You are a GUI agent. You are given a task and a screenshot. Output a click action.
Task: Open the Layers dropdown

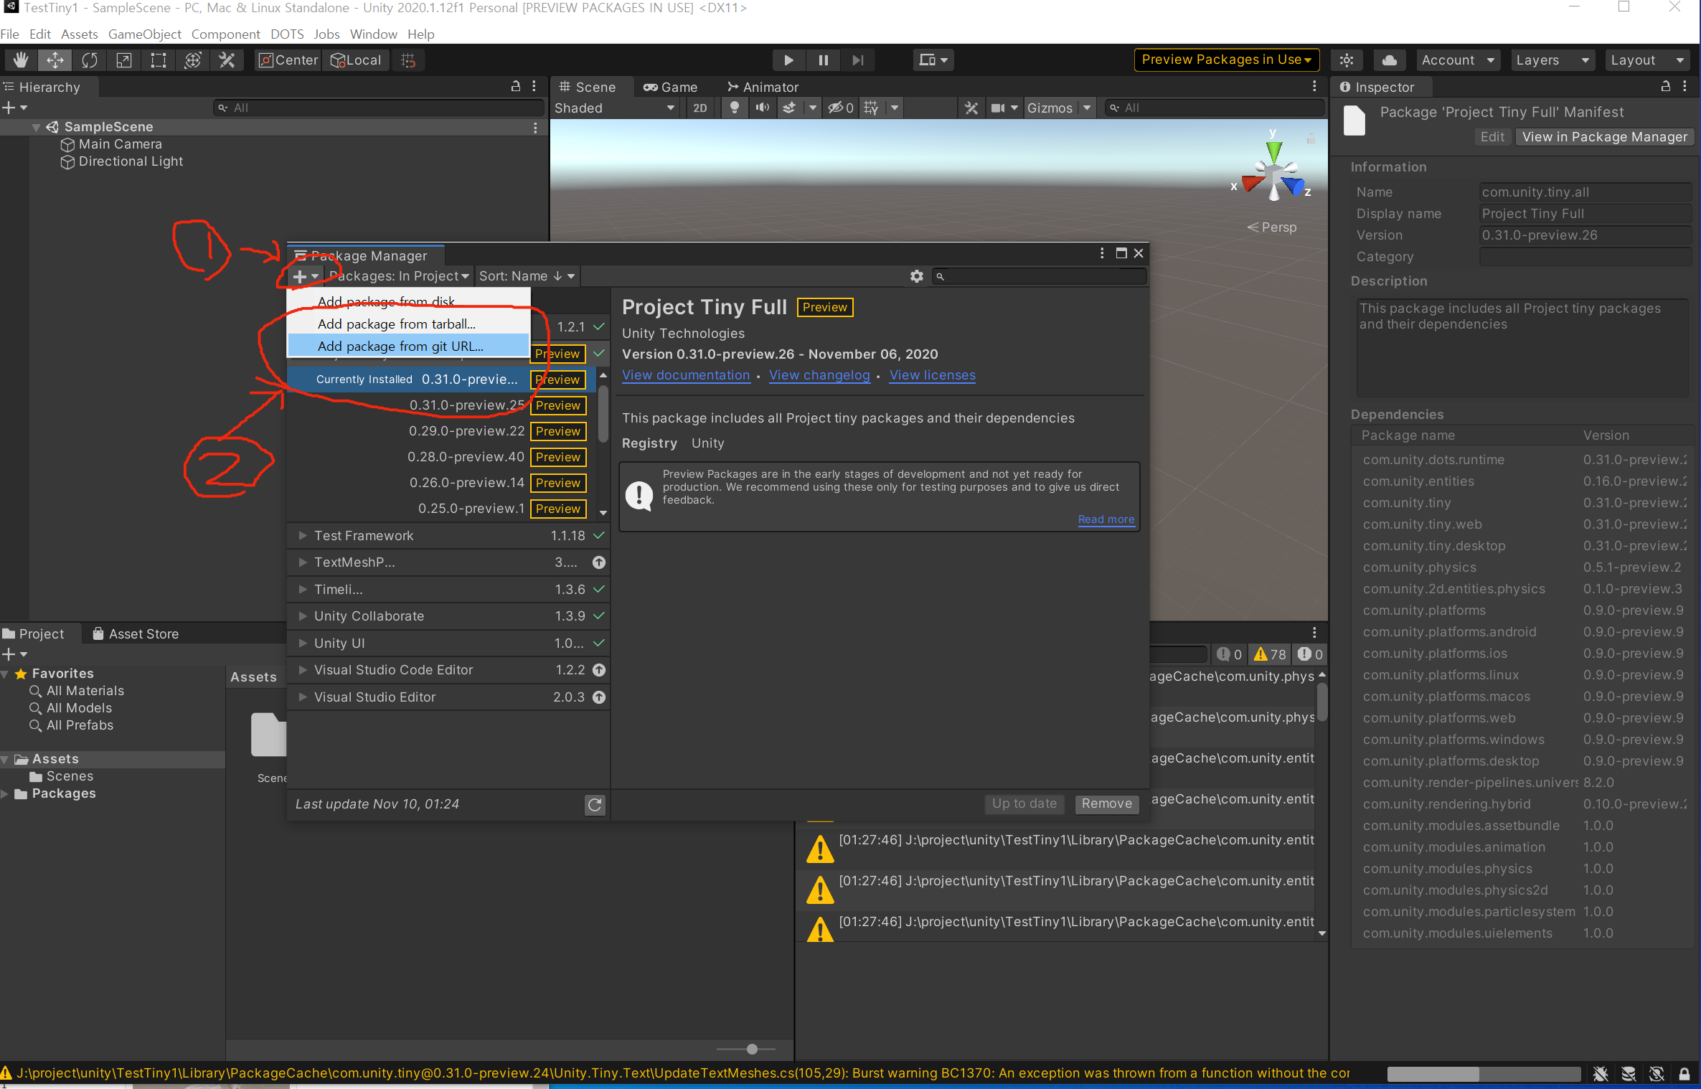[1551, 60]
